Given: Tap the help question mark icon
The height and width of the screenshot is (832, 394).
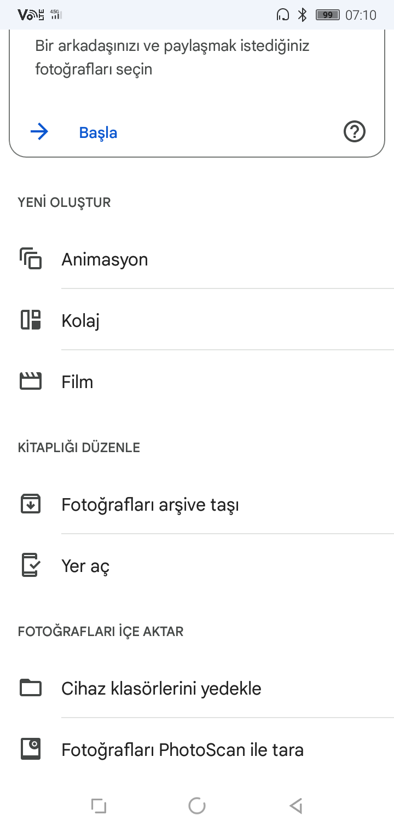Looking at the screenshot, I should pyautogui.click(x=355, y=132).
